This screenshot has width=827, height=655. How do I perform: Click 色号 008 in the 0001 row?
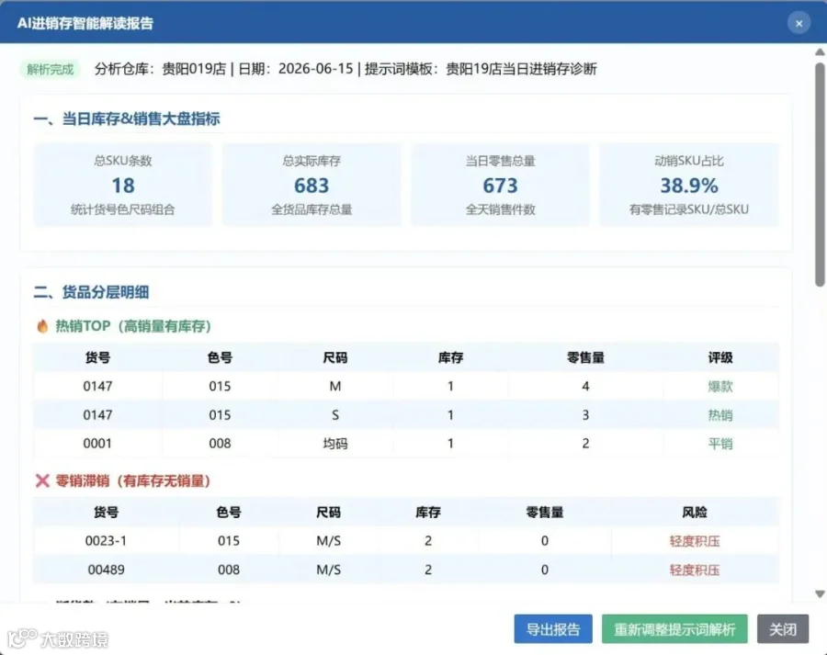coord(220,444)
